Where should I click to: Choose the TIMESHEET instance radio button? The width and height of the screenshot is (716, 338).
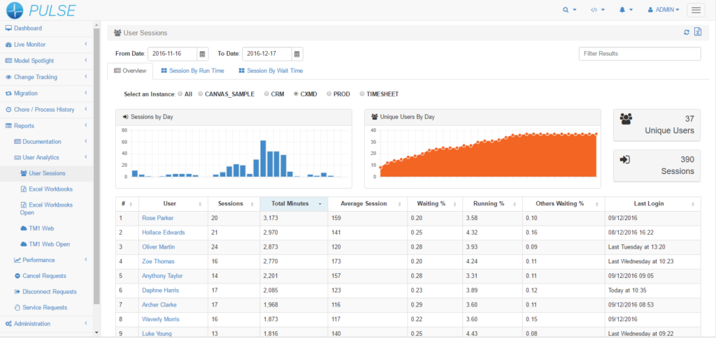[x=361, y=94]
